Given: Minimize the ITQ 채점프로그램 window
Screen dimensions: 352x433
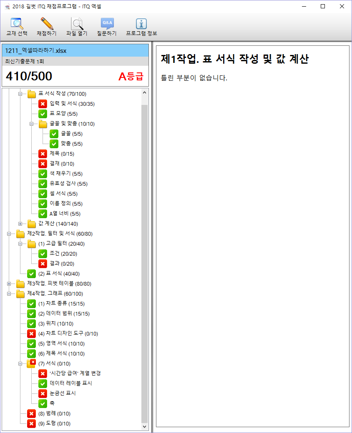Looking at the screenshot, I should 304,6.
